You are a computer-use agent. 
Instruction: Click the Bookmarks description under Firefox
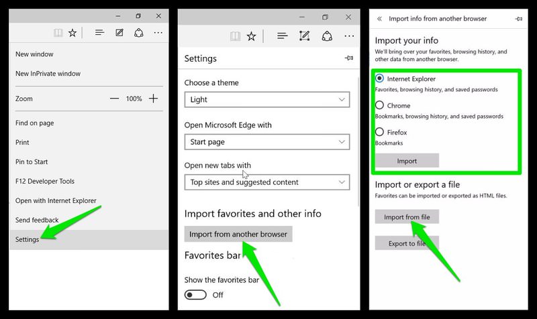(389, 143)
